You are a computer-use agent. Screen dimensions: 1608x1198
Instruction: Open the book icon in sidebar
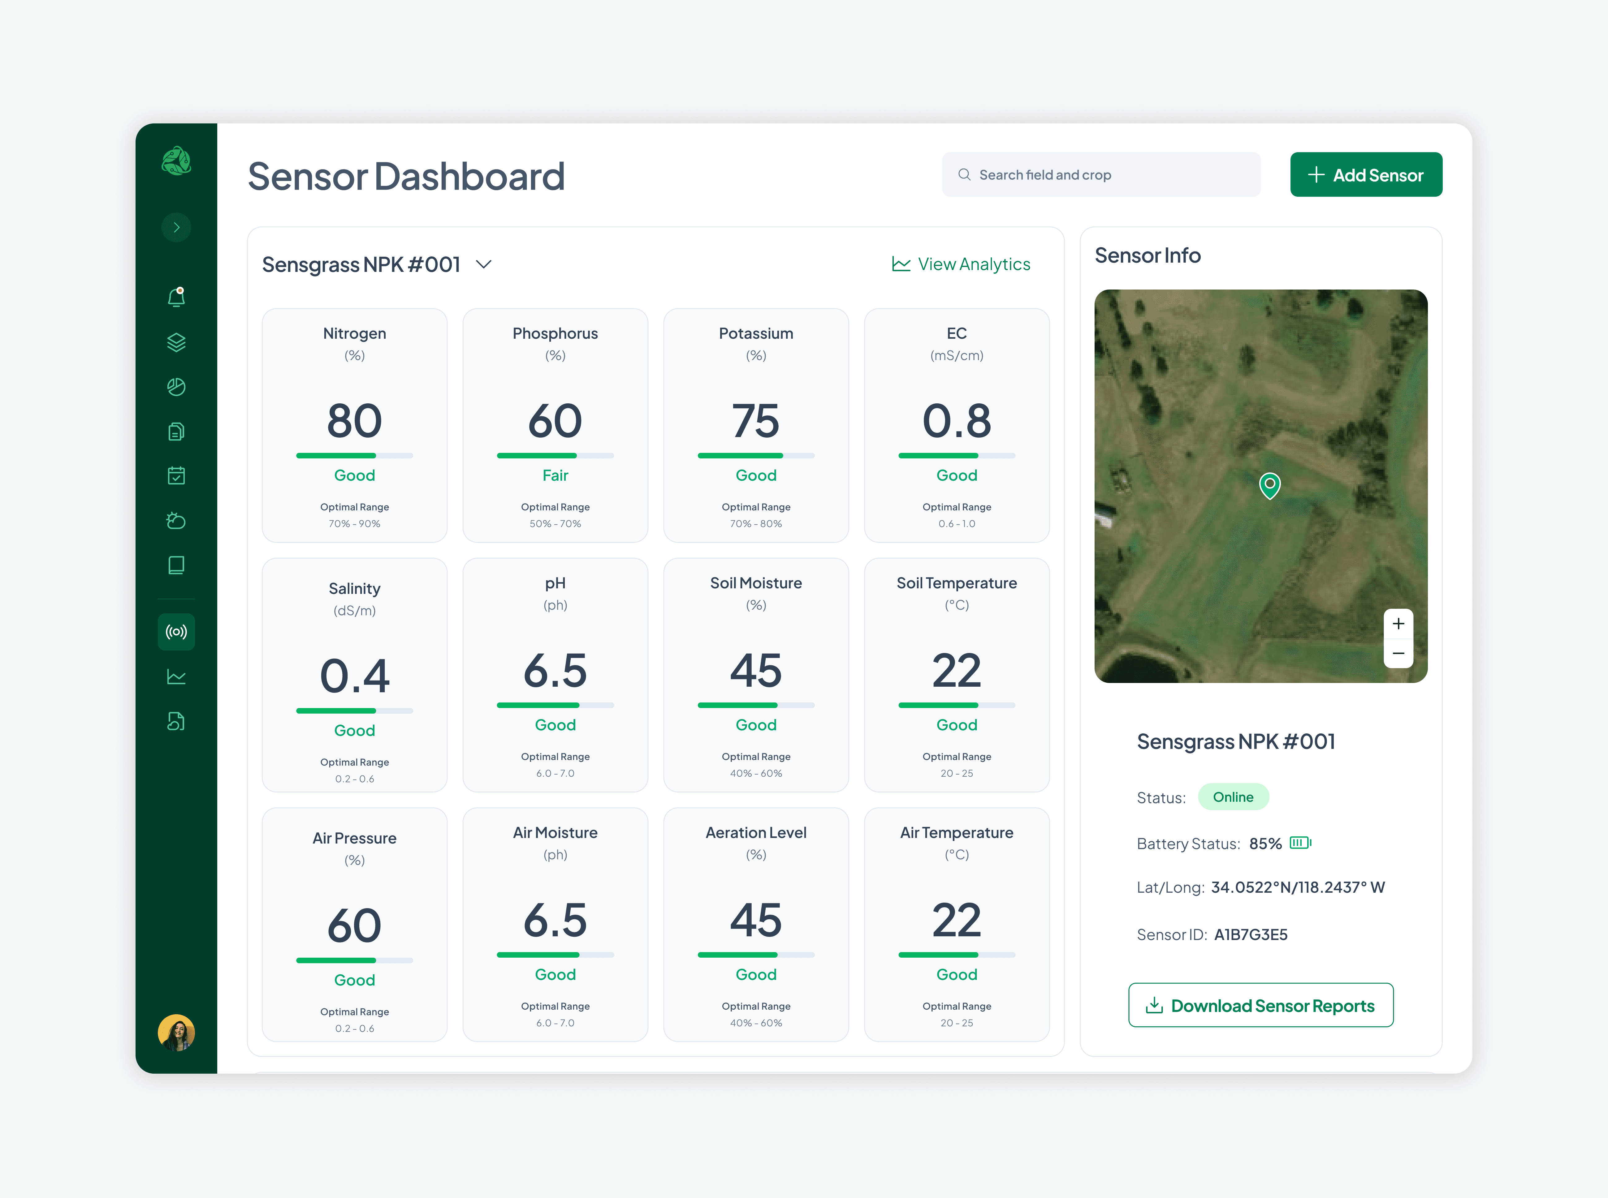176,565
